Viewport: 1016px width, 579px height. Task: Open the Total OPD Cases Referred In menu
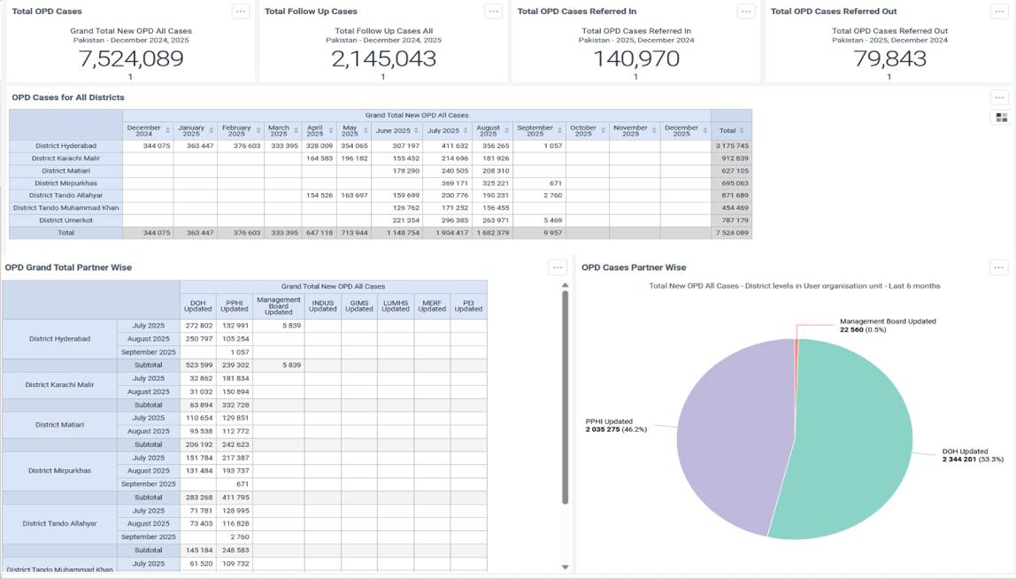[746, 12]
